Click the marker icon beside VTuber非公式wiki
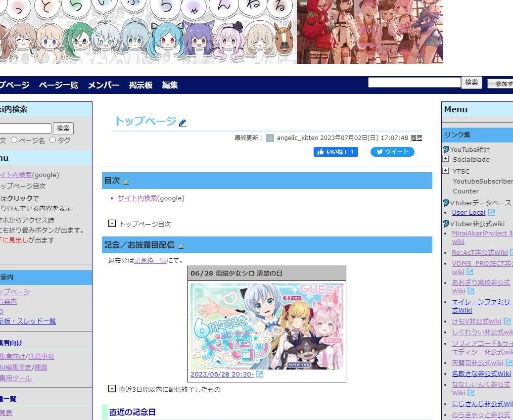The height and width of the screenshot is (420, 513). tap(446, 224)
